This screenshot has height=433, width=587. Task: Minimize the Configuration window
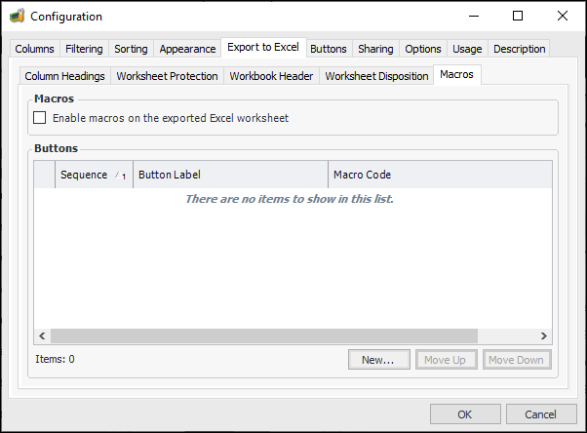coord(474,17)
